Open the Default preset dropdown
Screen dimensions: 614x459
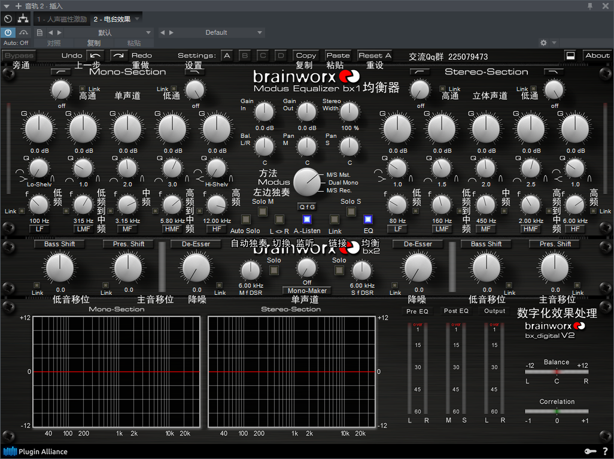point(260,32)
